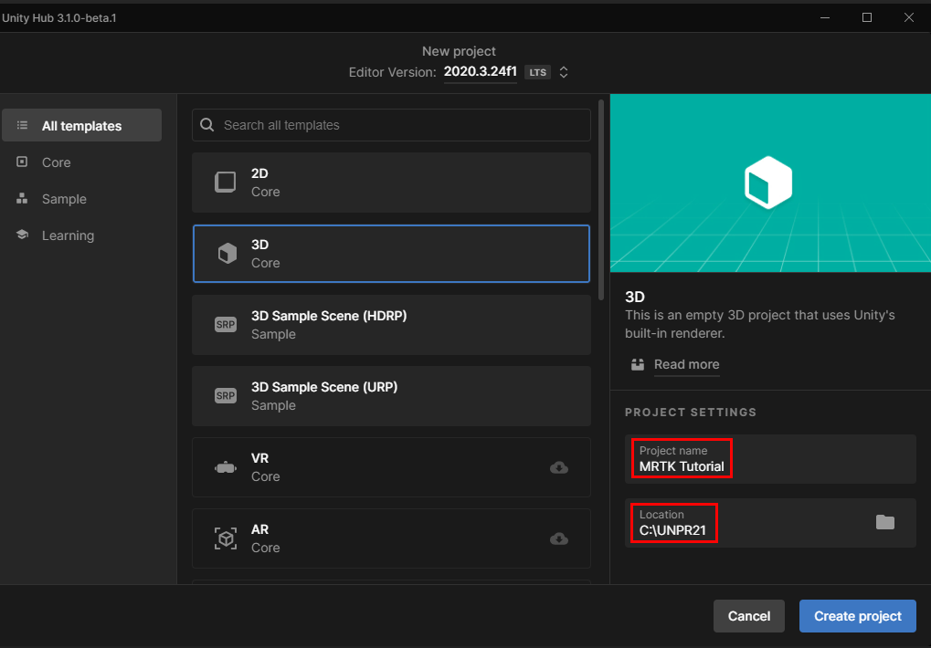View the Learning templates category
The height and width of the screenshot is (648, 931).
[x=67, y=235]
